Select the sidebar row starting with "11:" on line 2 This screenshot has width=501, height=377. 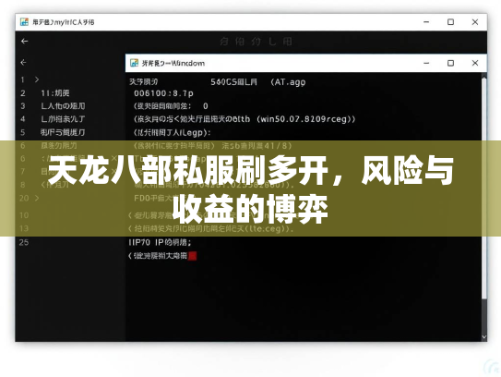click(x=55, y=93)
